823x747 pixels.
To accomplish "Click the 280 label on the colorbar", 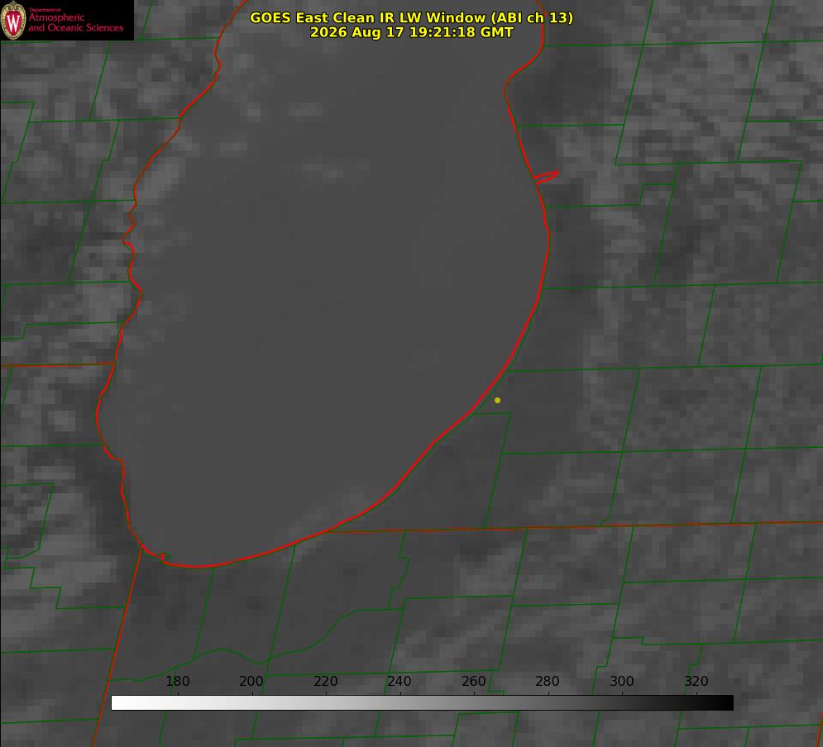I will pos(548,681).
